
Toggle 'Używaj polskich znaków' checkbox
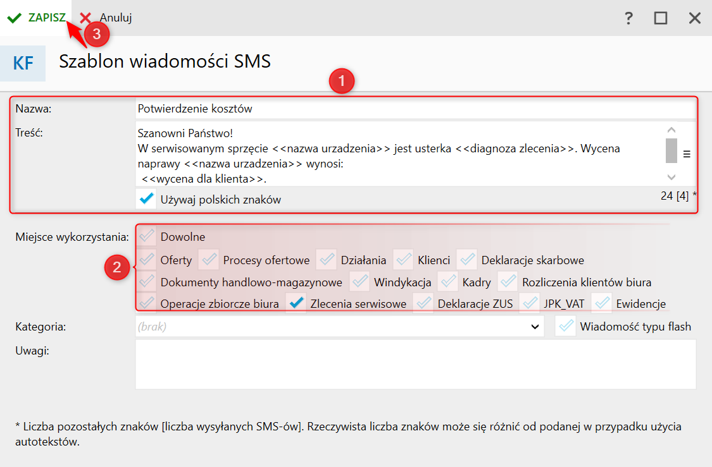(146, 199)
